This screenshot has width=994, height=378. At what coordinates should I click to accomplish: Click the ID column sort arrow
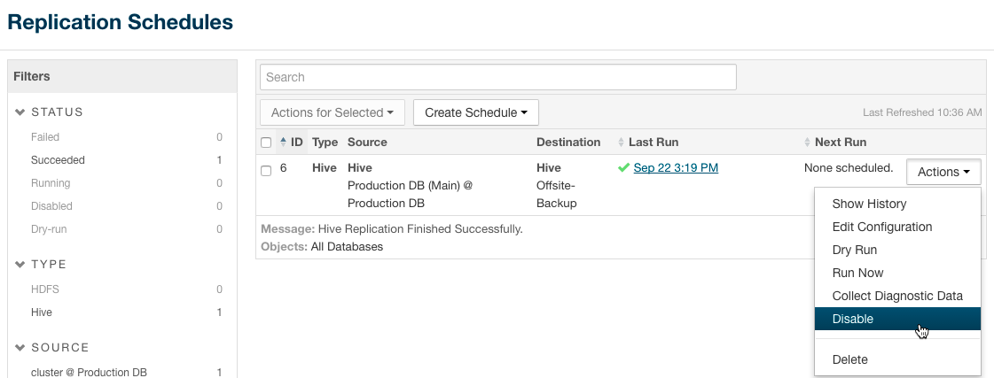point(283,142)
